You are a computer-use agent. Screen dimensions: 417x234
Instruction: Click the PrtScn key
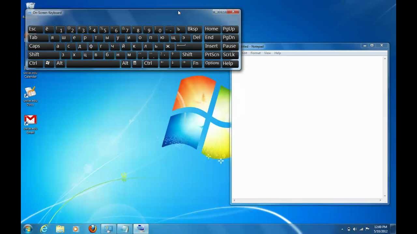(x=212, y=55)
